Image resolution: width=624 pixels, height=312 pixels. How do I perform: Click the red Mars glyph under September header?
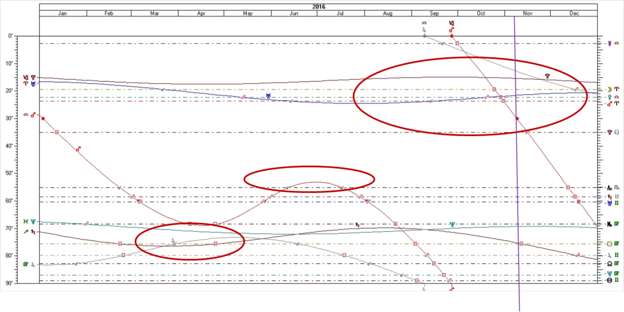tap(452, 29)
